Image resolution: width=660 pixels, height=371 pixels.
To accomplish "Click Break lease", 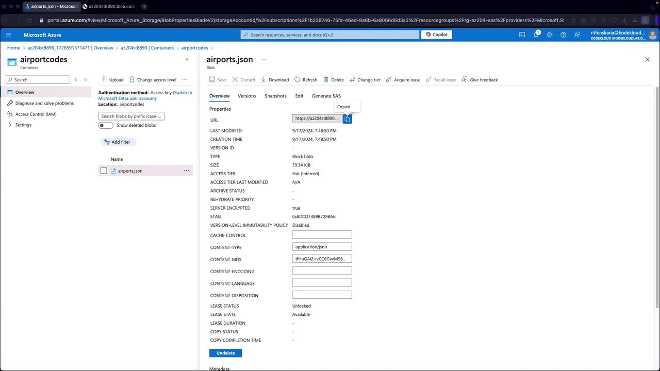I will pyautogui.click(x=441, y=80).
